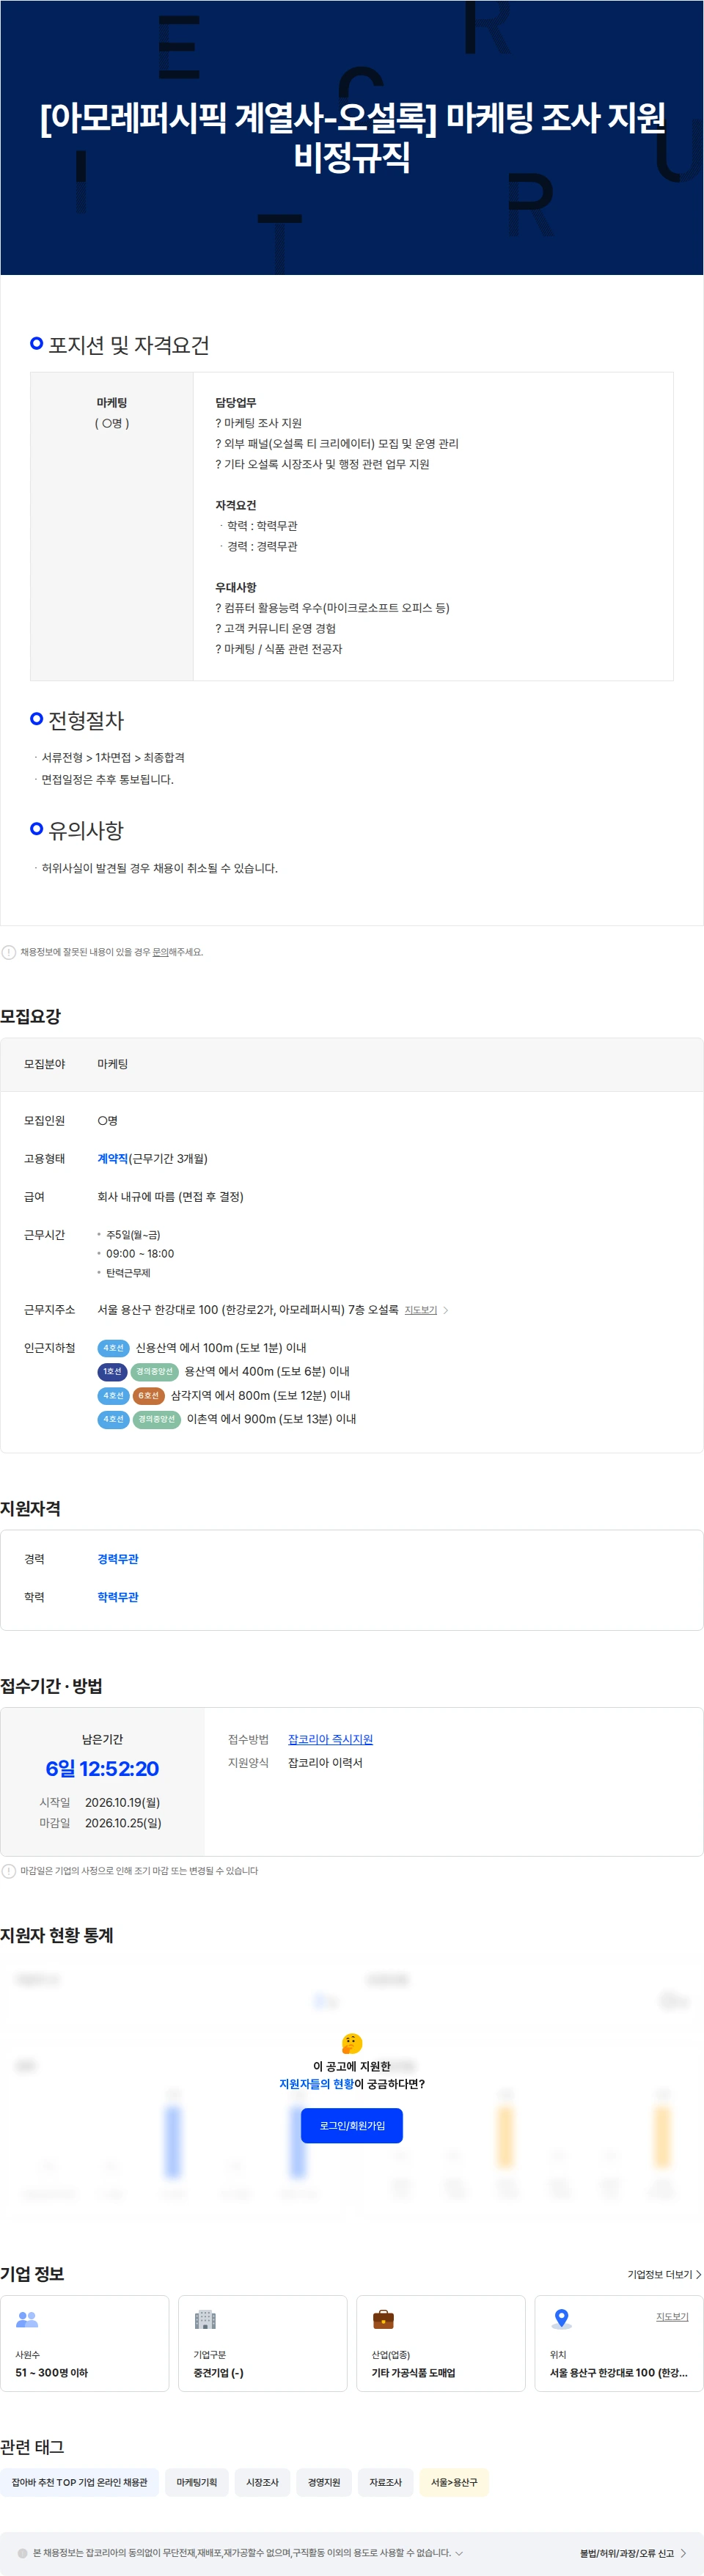Click the 지도보기 link in the 위치 card

coord(672,2317)
